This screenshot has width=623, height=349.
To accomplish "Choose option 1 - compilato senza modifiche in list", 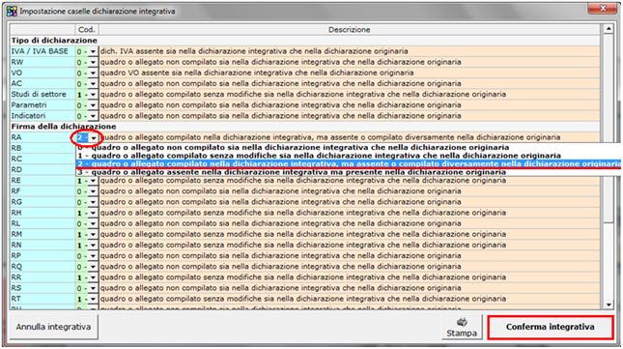I will coord(349,156).
